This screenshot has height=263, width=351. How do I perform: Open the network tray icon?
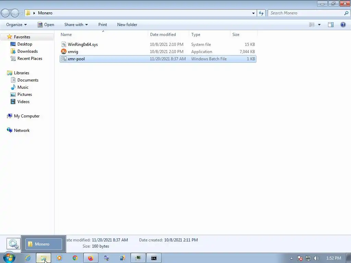[308, 258]
